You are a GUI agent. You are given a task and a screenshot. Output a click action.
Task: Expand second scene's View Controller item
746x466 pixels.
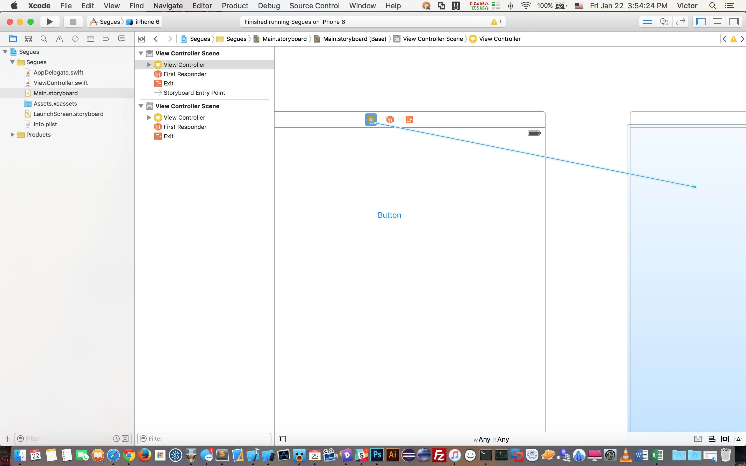[149, 118]
